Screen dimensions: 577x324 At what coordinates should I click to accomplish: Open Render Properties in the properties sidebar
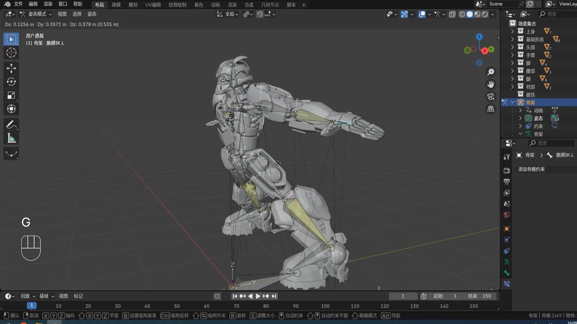507,171
